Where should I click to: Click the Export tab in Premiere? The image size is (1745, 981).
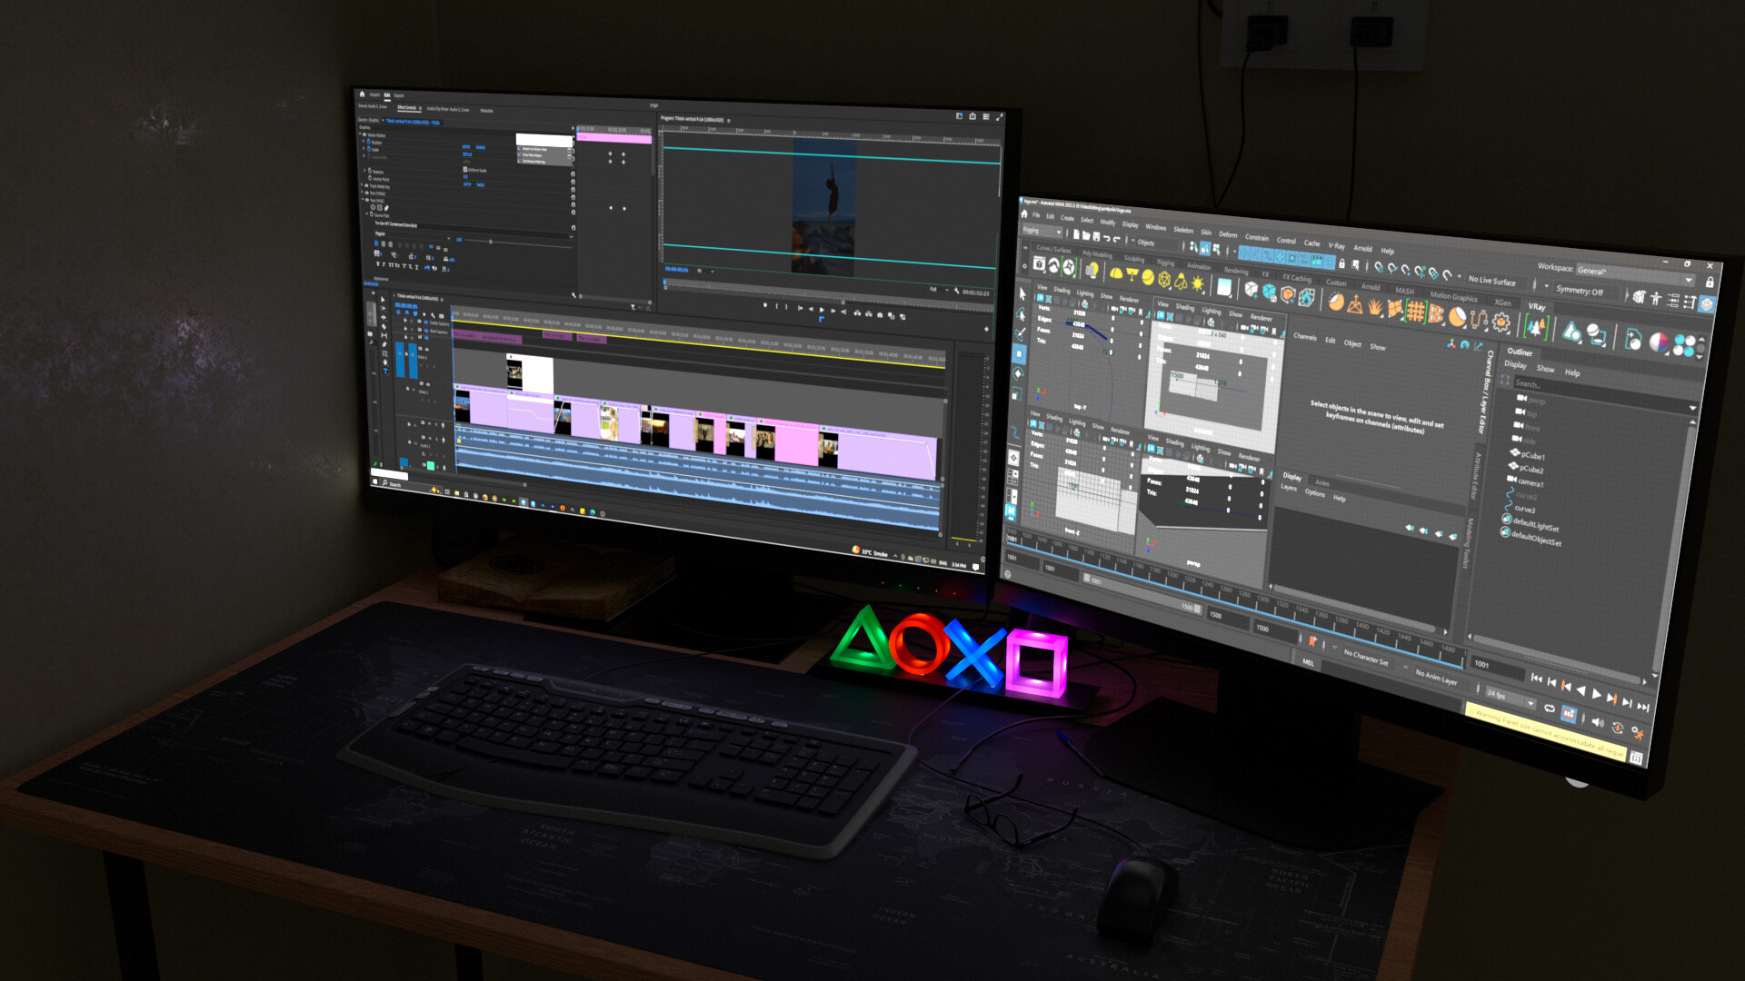(x=399, y=95)
